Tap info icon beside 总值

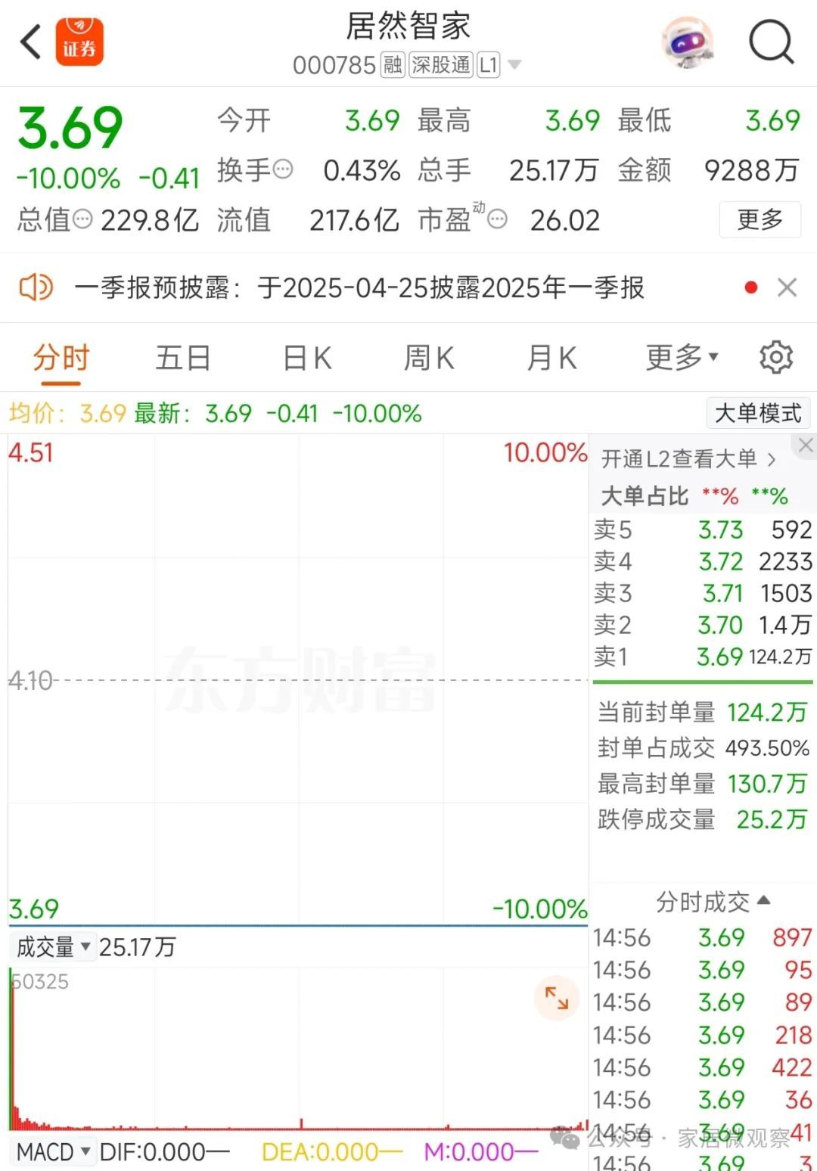82,219
